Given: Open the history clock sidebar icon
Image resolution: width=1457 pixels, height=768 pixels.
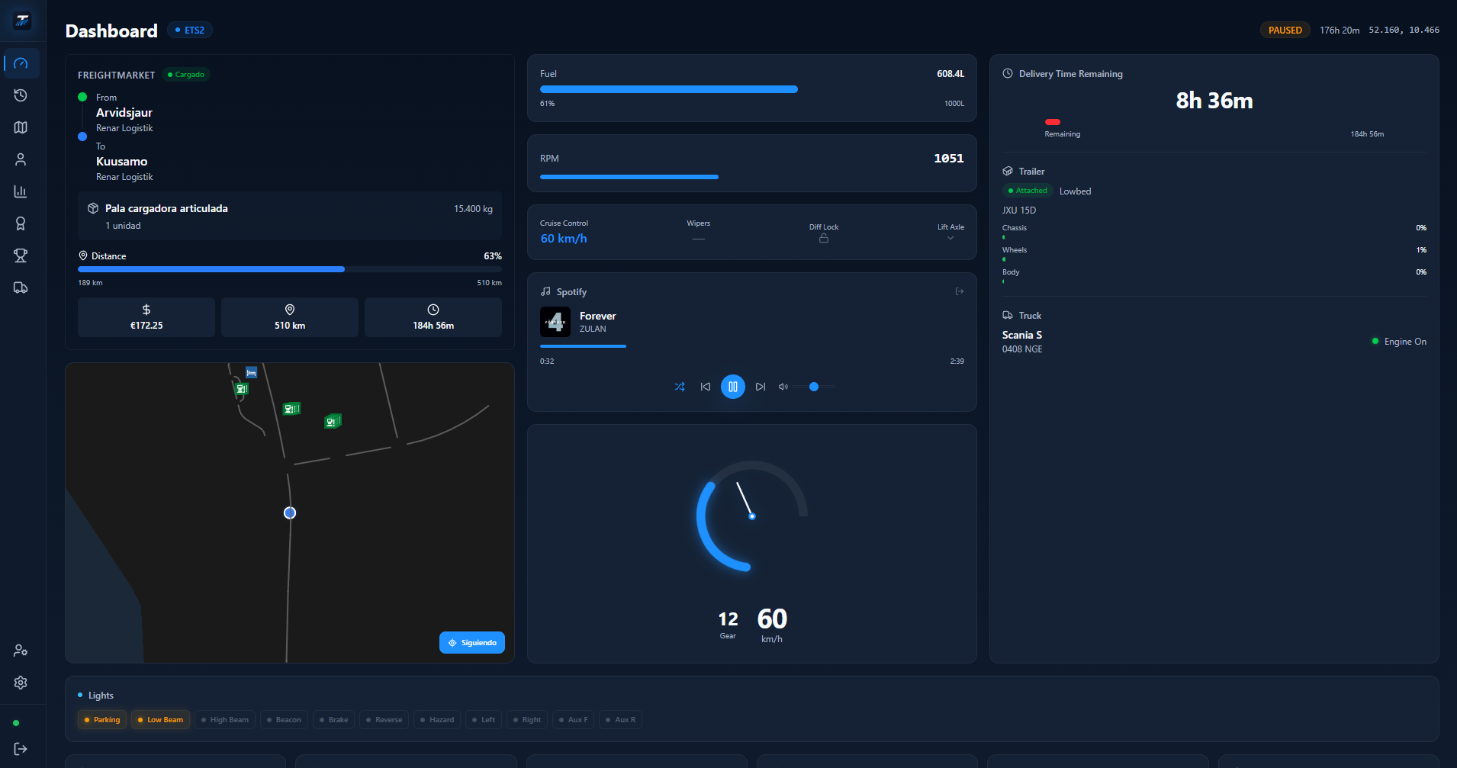Looking at the screenshot, I should [21, 95].
